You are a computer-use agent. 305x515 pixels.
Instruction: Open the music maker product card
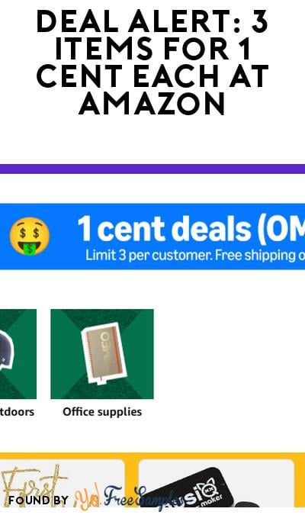point(216,484)
